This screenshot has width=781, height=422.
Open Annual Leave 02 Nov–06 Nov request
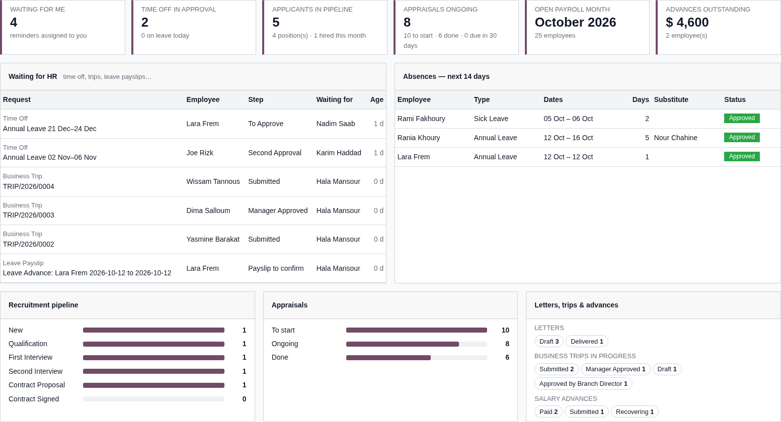tap(193, 153)
